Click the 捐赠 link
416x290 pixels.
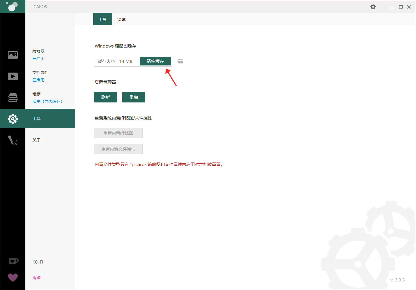[x=36, y=278]
